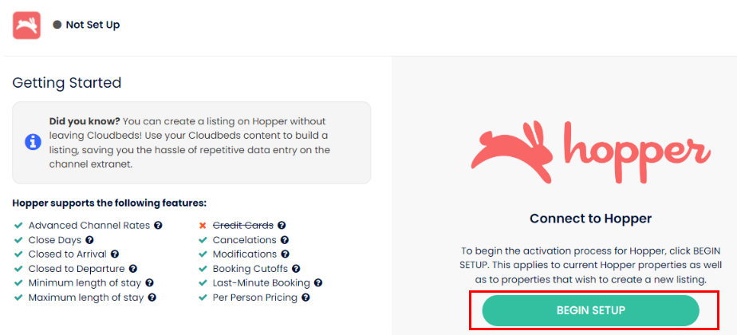Click the Not Set Up status indicator
Viewport: 737px width, 335px height.
pos(86,25)
